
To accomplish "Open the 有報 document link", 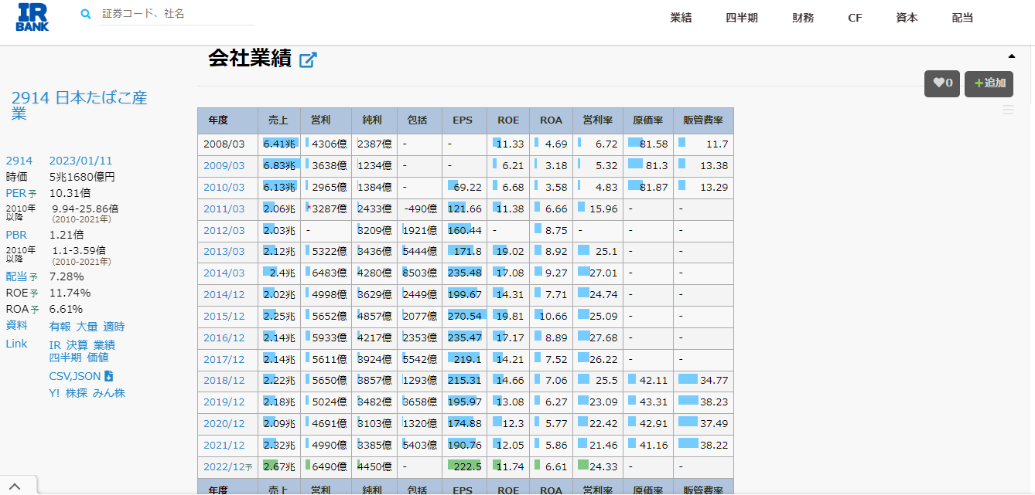I will 60,327.
